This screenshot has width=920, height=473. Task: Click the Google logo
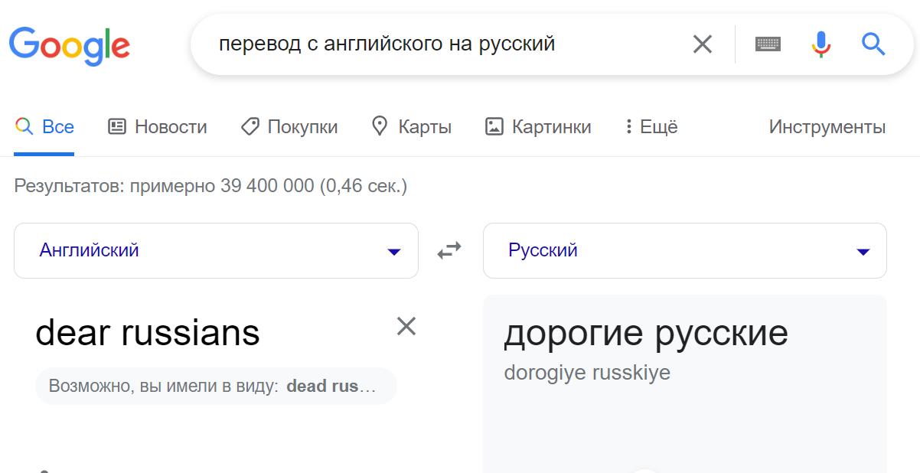click(x=70, y=45)
